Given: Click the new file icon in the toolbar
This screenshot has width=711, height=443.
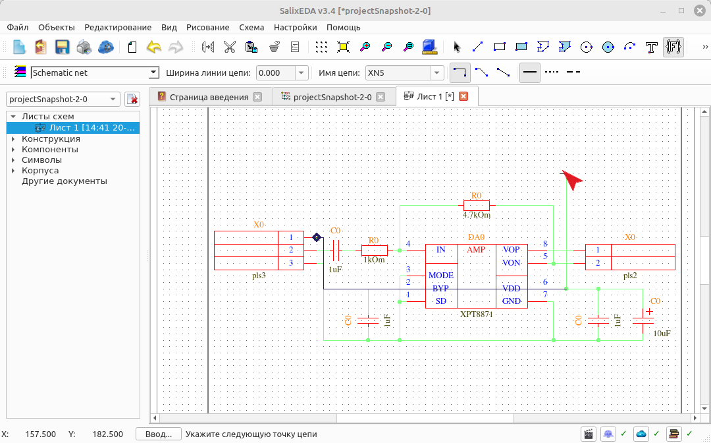Looking at the screenshot, I should [19, 47].
